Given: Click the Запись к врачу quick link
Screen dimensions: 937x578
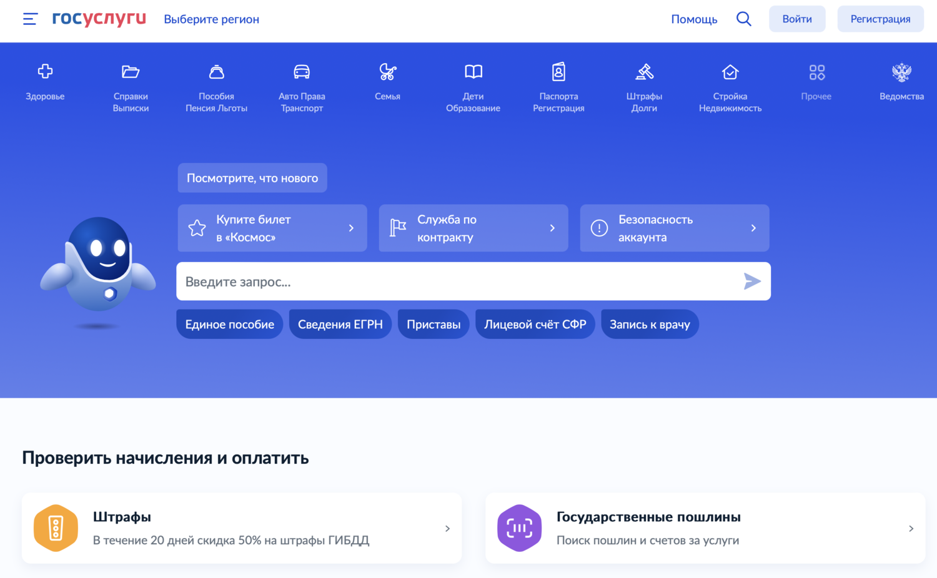Looking at the screenshot, I should pos(650,324).
